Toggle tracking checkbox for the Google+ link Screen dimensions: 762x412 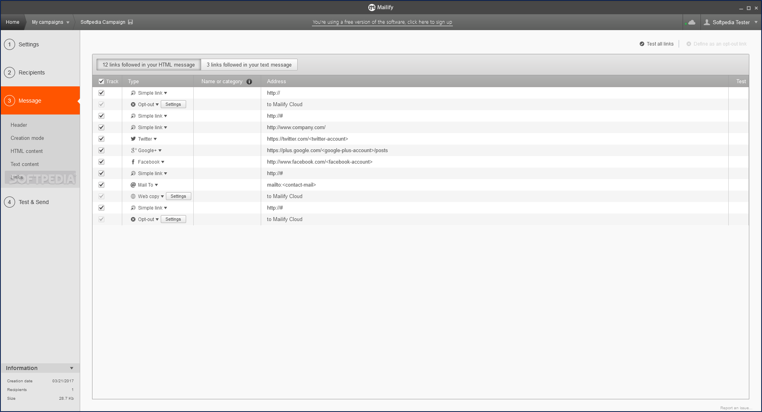[101, 151]
